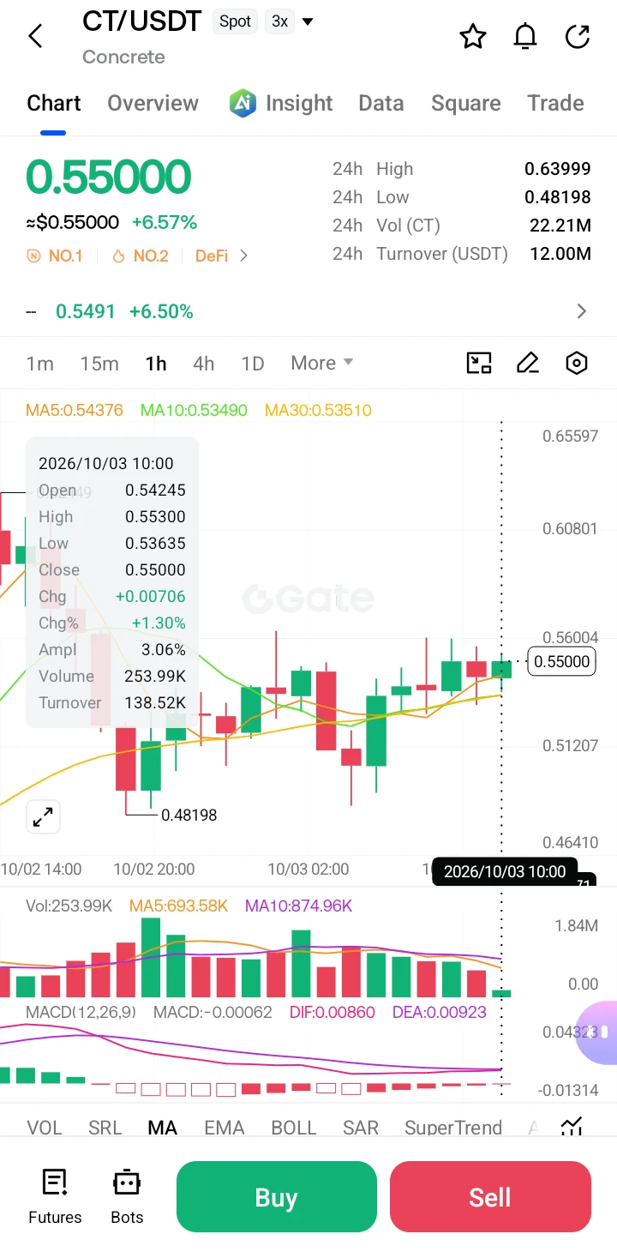
Task: Open the AI Insight tab
Action: point(281,103)
